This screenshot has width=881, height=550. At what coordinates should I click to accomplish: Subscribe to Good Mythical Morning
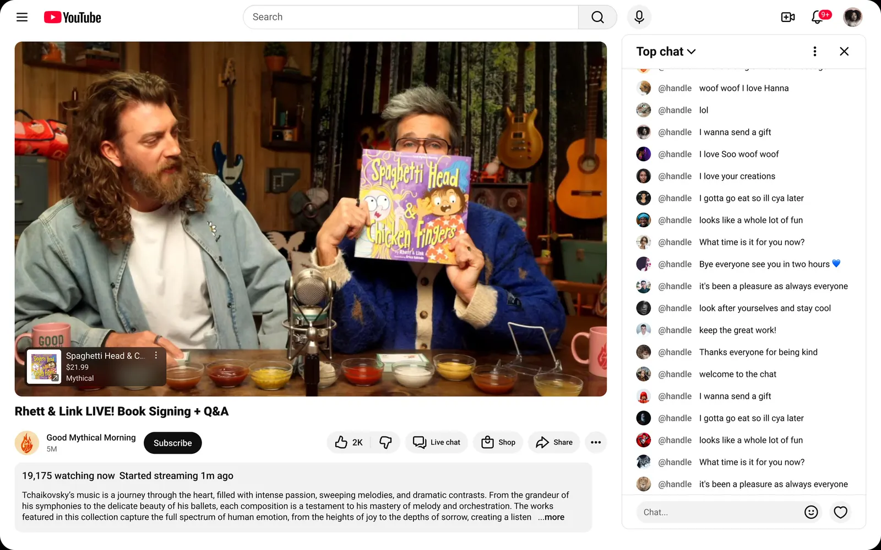(x=173, y=443)
